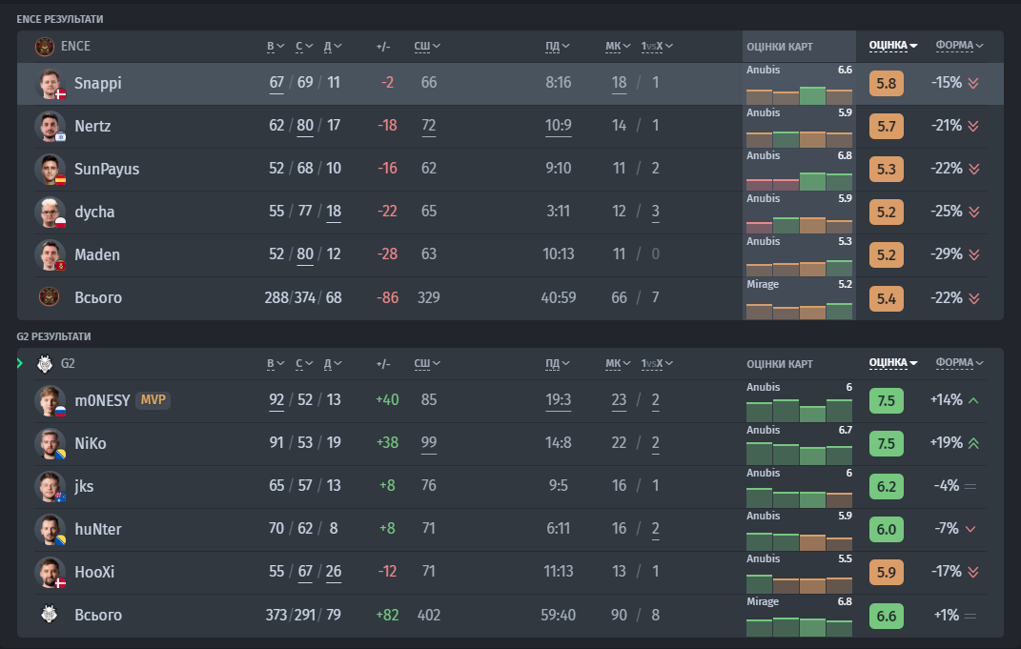Screen dimensions: 1021x649
Task: Open HooXi player name link
Action: [x=94, y=572]
